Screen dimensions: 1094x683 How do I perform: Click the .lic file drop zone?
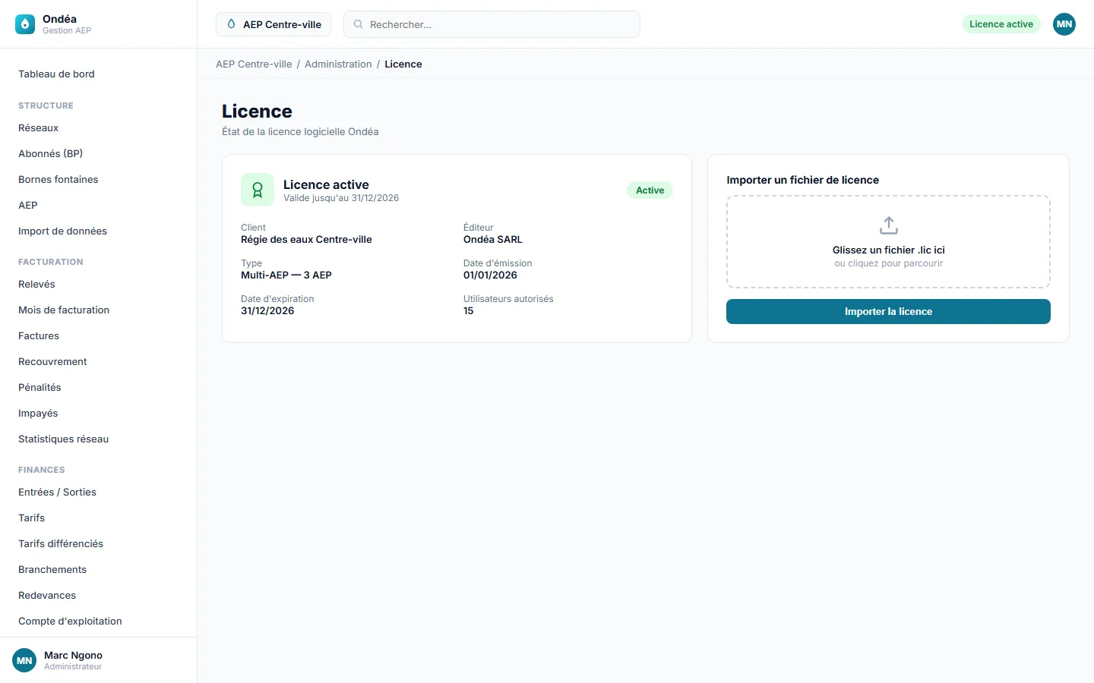(888, 242)
